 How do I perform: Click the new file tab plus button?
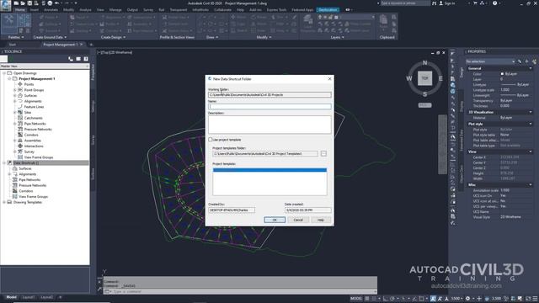click(x=91, y=45)
